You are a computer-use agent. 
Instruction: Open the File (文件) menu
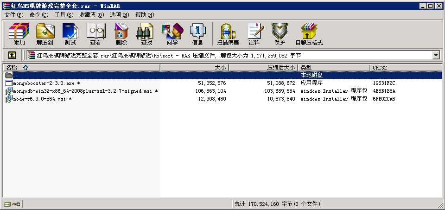pos(13,15)
